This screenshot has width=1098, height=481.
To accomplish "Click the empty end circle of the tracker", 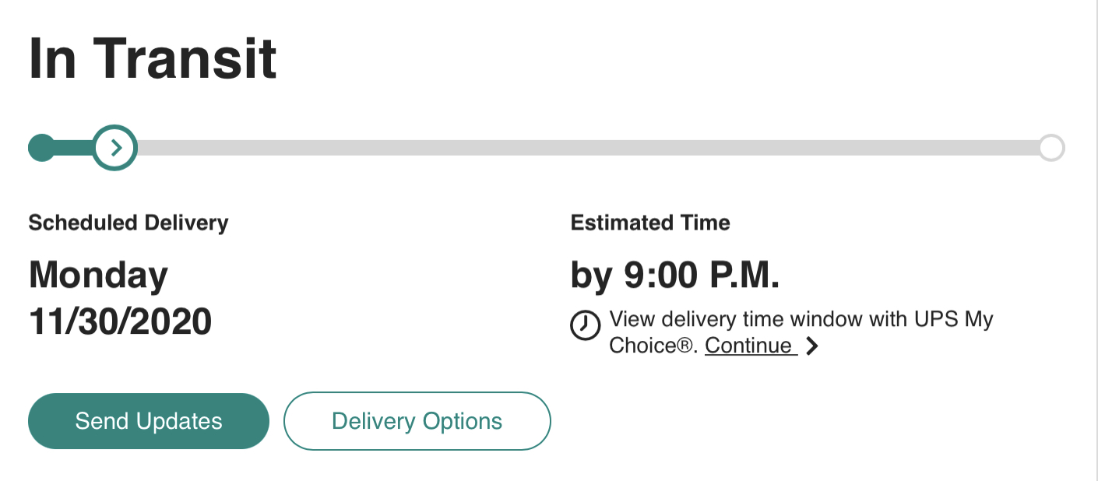I will coord(1051,147).
